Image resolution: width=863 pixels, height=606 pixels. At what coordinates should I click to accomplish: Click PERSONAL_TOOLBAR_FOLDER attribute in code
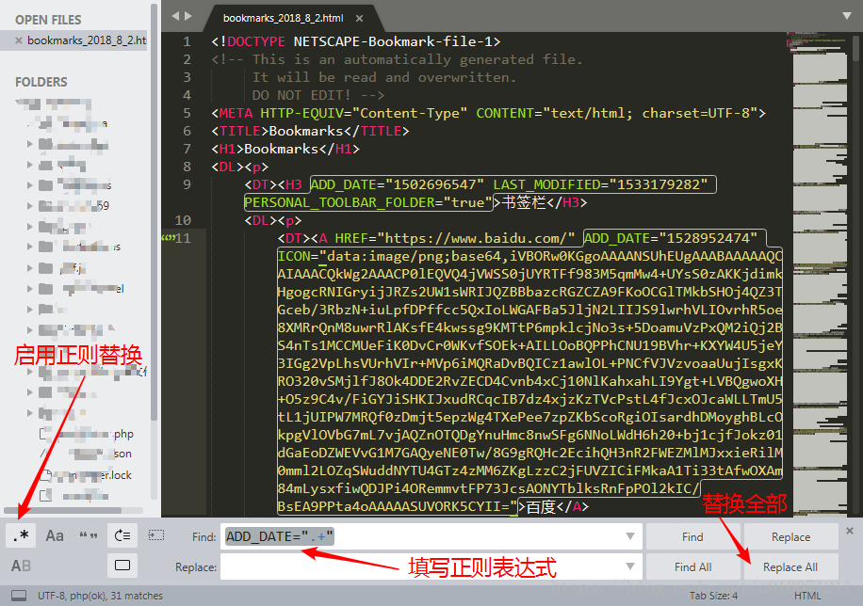pyautogui.click(x=339, y=202)
